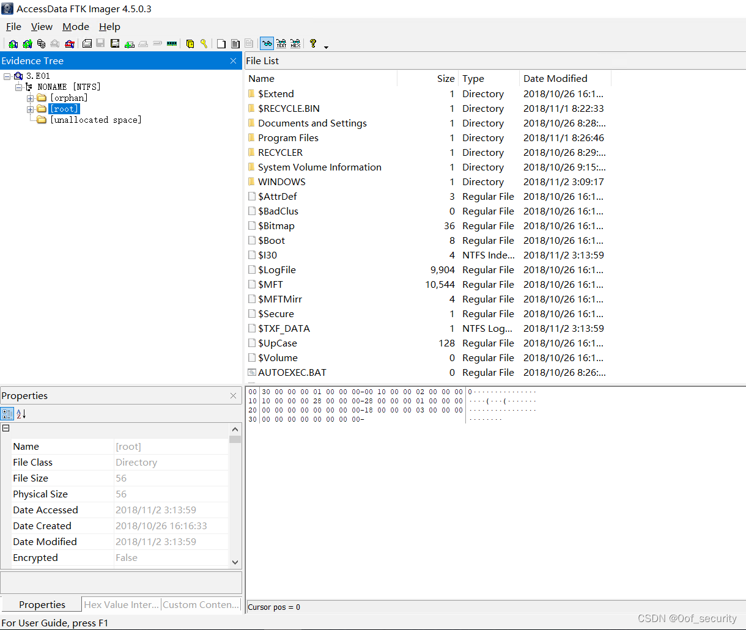This screenshot has height=630, width=746.
Task: Select the AUTOEXEC.BAT file
Action: [292, 372]
